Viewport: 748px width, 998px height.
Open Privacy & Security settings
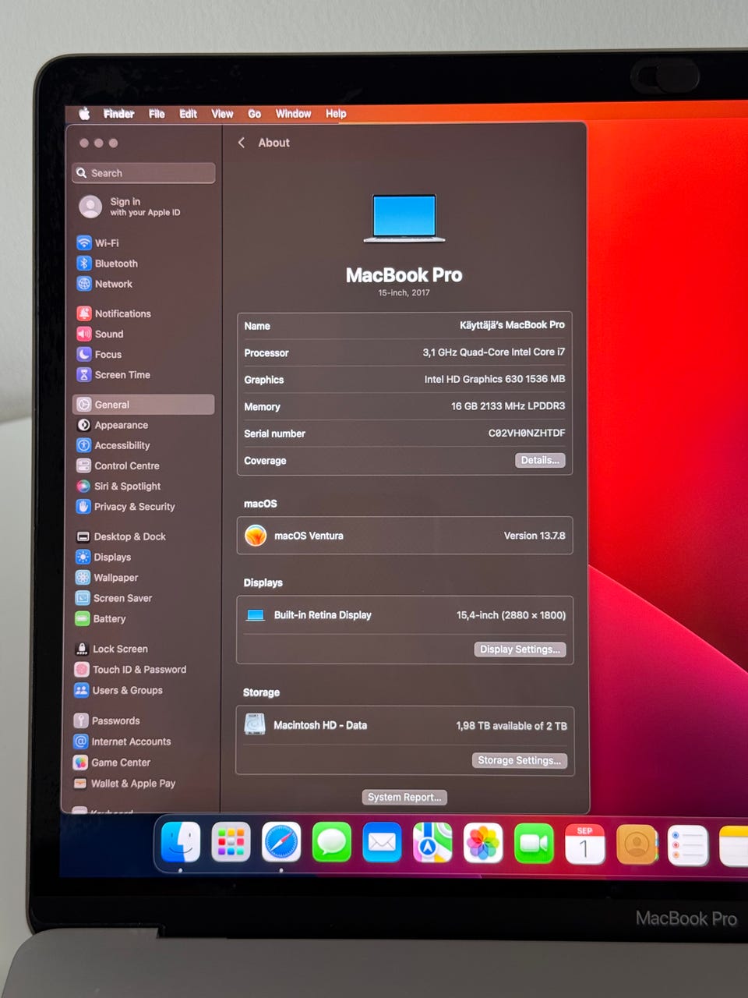point(125,507)
